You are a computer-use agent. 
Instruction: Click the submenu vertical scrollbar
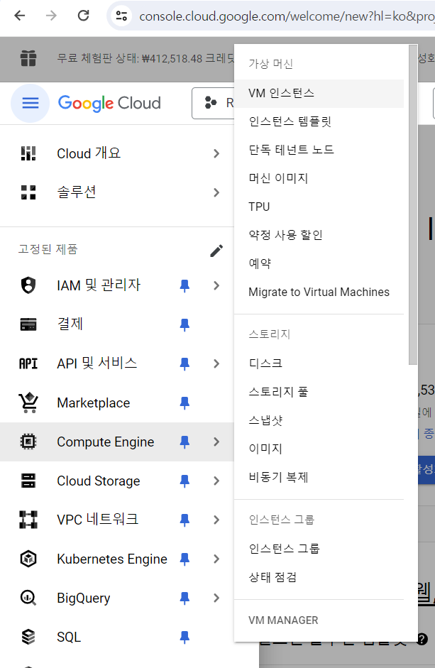(x=412, y=204)
